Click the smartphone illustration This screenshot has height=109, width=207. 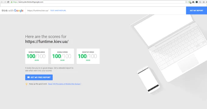click(148, 80)
